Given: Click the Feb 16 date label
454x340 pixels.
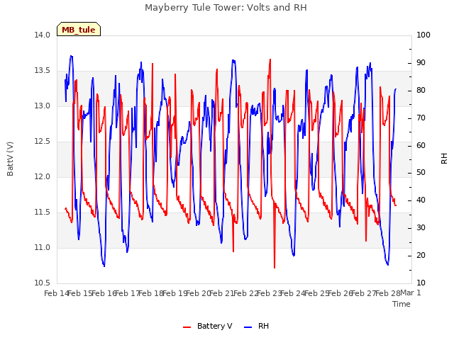Looking at the screenshot, I should (104, 293).
